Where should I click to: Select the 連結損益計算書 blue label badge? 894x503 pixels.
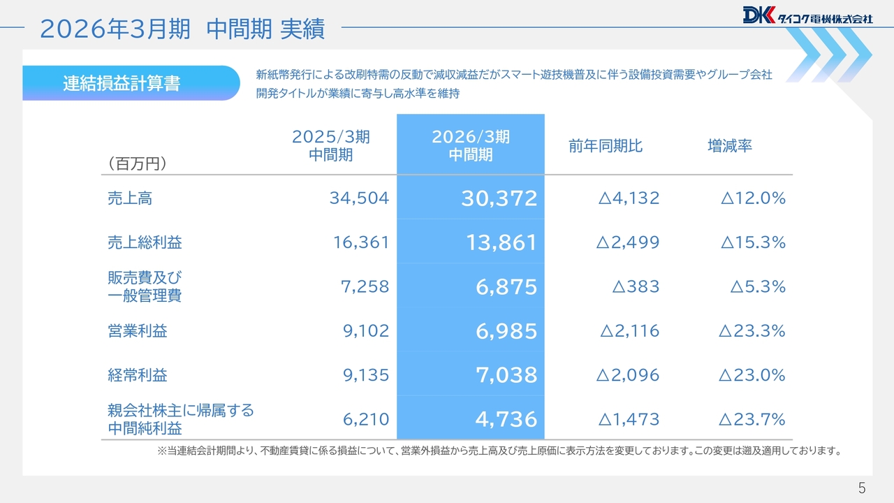click(122, 83)
